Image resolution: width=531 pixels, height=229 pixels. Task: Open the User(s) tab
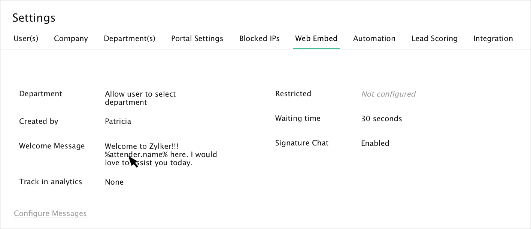(x=26, y=38)
